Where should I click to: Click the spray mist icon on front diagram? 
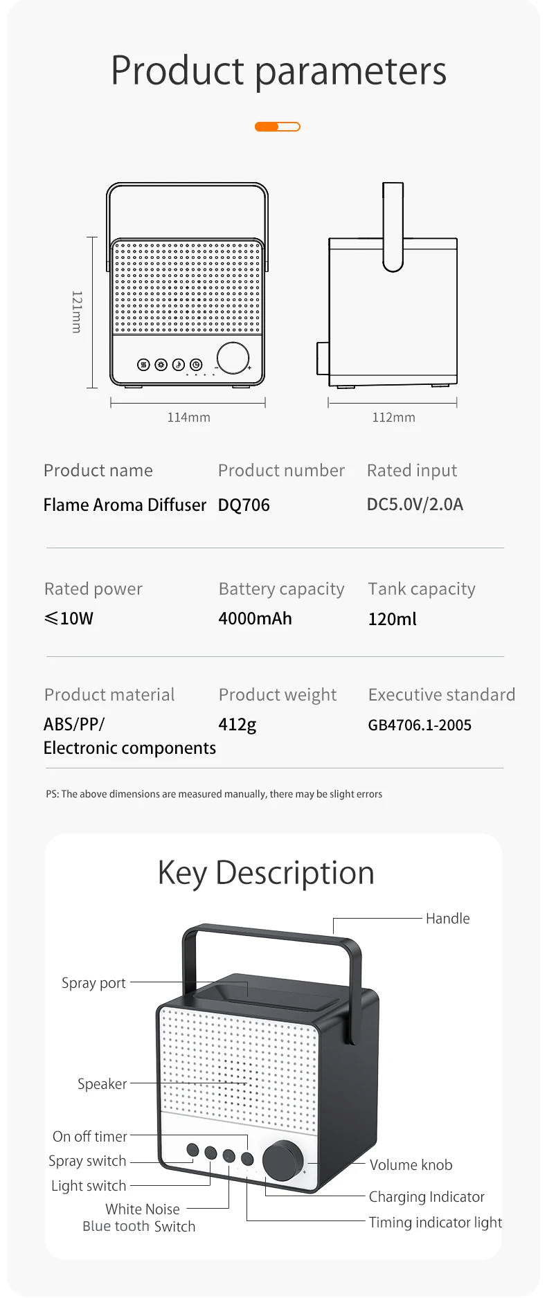[x=143, y=364]
